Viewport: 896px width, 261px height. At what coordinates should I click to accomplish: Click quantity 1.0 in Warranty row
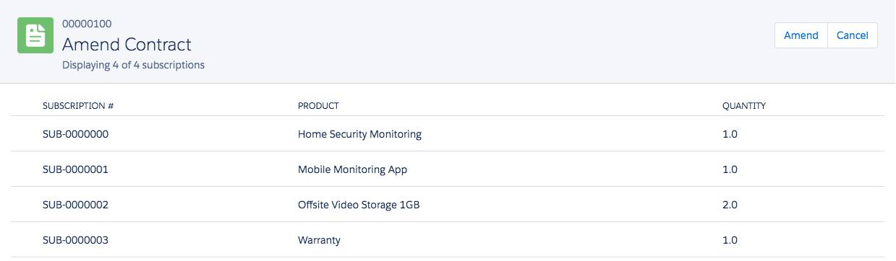point(730,240)
